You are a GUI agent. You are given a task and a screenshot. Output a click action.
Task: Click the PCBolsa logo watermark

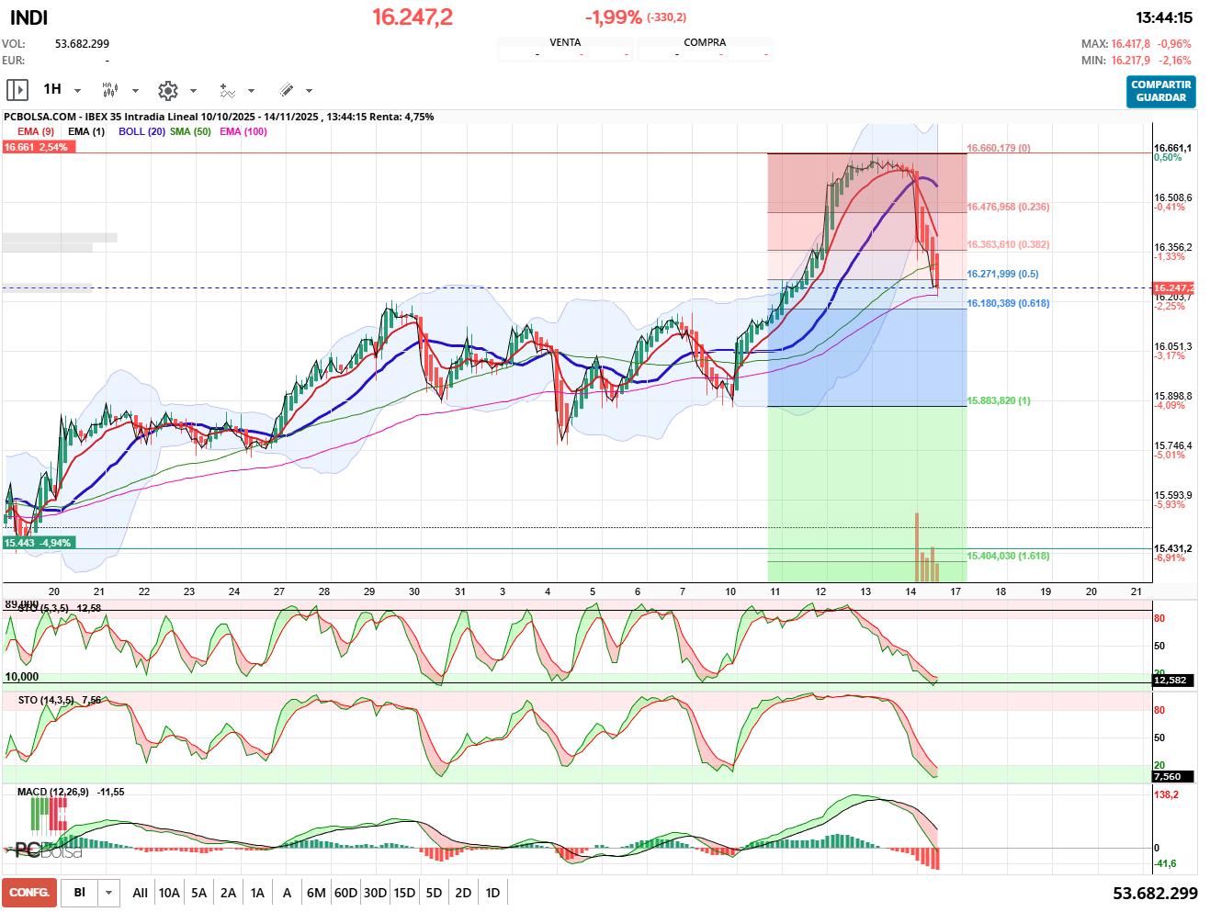point(48,850)
